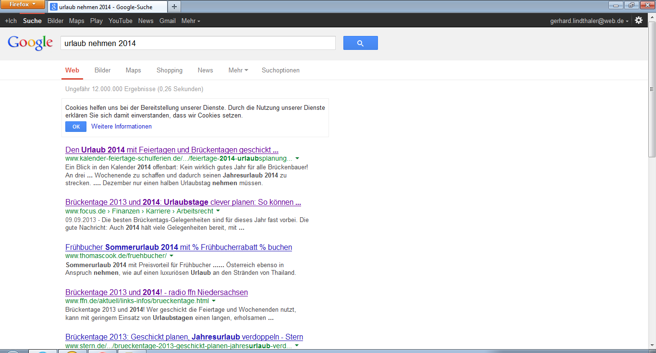
Task: Click scrollbar up arrow
Action: pyautogui.click(x=652, y=18)
